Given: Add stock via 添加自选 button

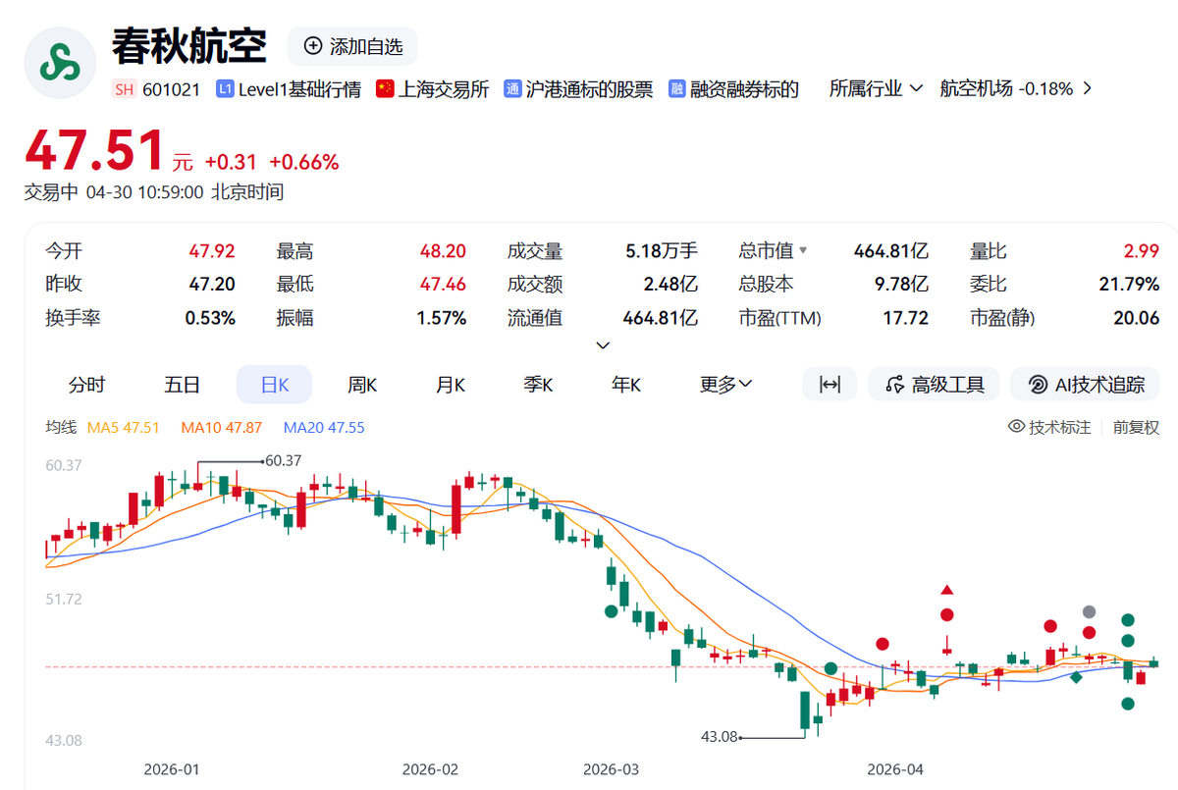Looking at the screenshot, I should 352,46.
